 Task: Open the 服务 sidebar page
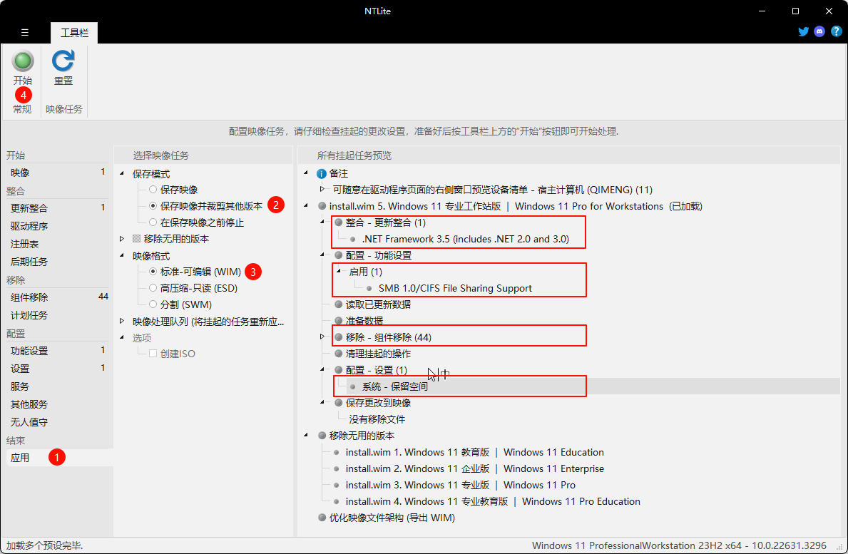57,386
